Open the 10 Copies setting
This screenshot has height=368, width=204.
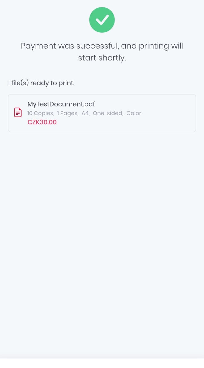(40, 113)
